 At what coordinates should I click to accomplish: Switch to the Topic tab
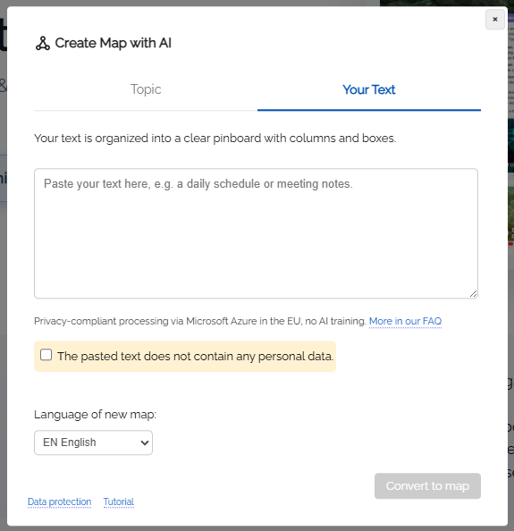coord(146,89)
